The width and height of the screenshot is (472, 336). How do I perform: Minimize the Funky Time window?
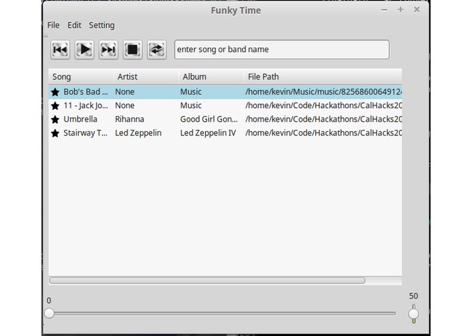[x=384, y=10]
